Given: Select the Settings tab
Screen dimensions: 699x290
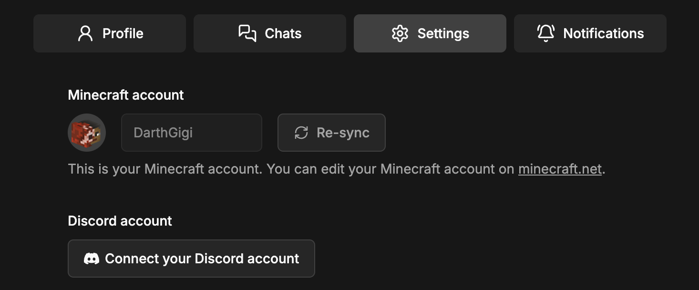Looking at the screenshot, I should (x=430, y=33).
